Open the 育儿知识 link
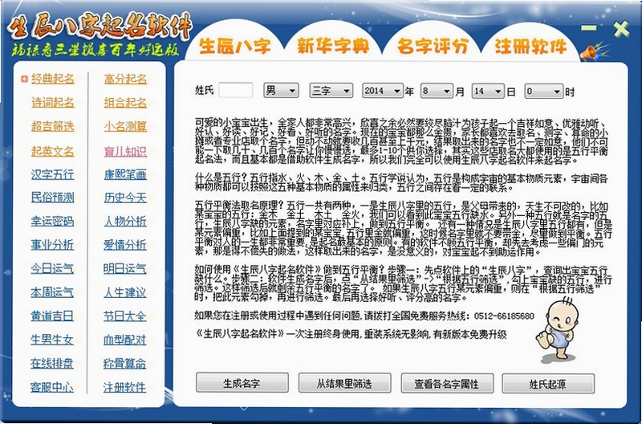 125,151
